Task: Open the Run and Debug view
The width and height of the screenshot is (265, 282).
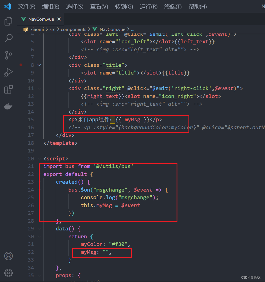Action: tap(8, 72)
